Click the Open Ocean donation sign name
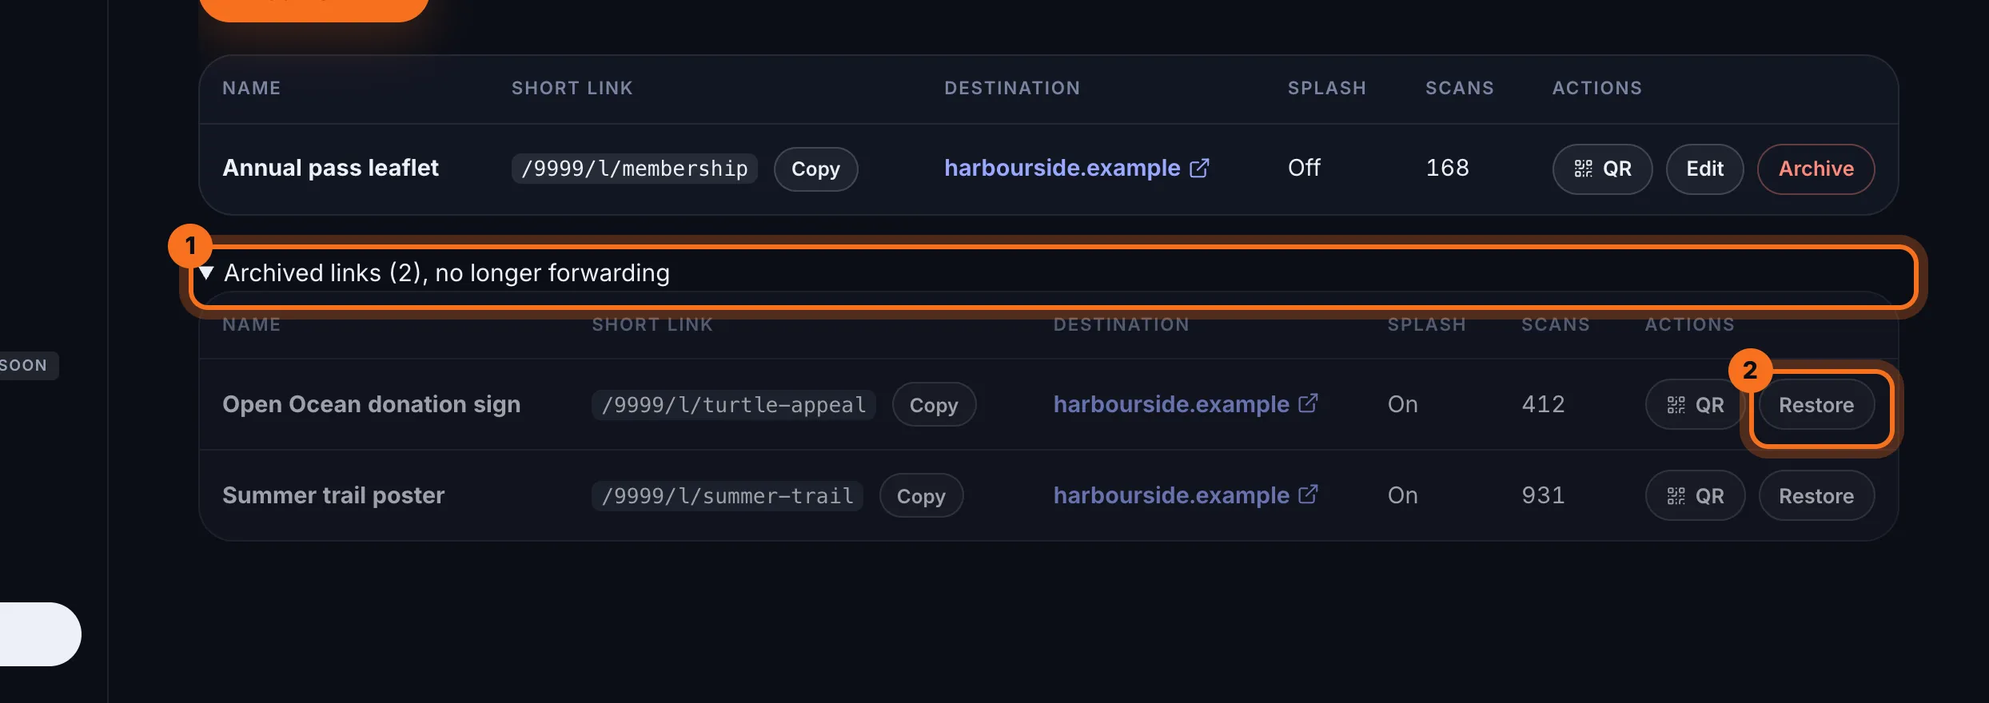1989x703 pixels. click(371, 404)
